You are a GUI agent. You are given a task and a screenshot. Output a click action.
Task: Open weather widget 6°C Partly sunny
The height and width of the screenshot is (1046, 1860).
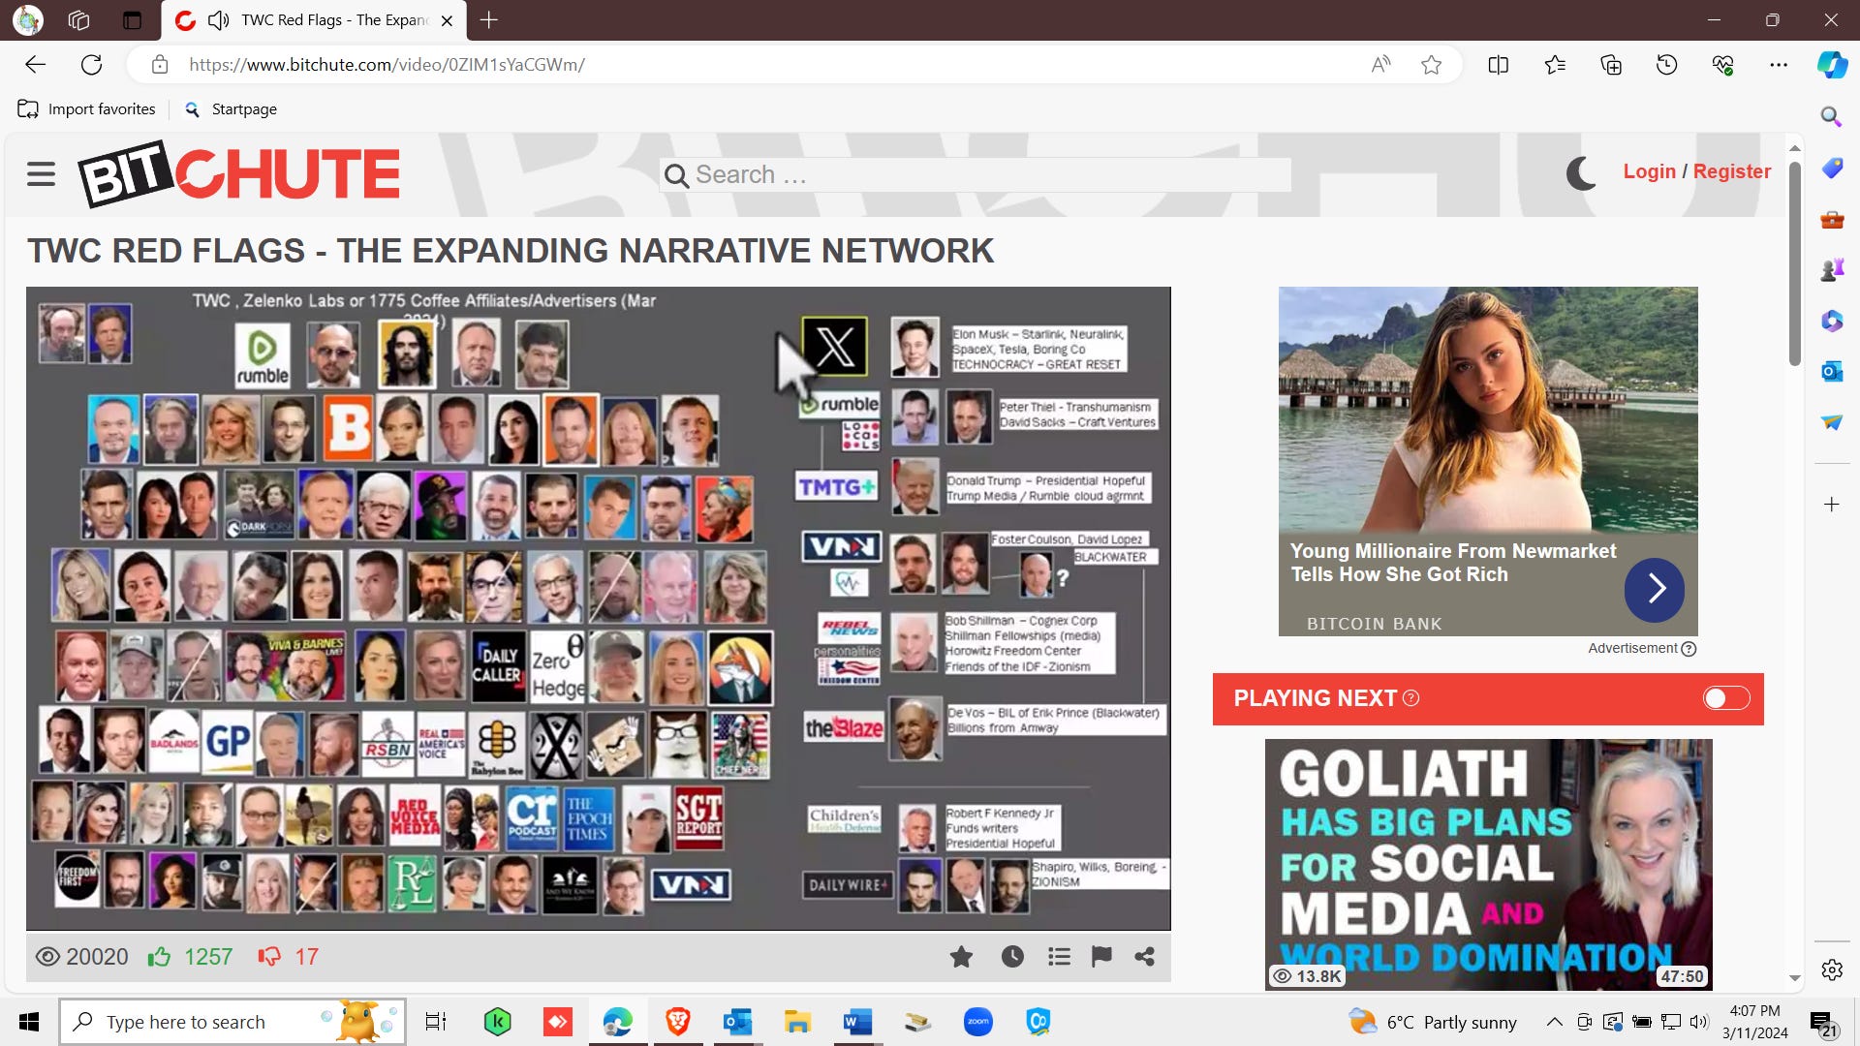[x=1433, y=1022]
